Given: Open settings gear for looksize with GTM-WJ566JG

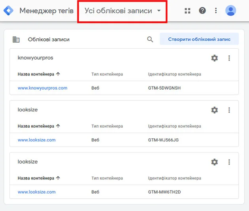Looking at the screenshot, I should click(x=214, y=110).
